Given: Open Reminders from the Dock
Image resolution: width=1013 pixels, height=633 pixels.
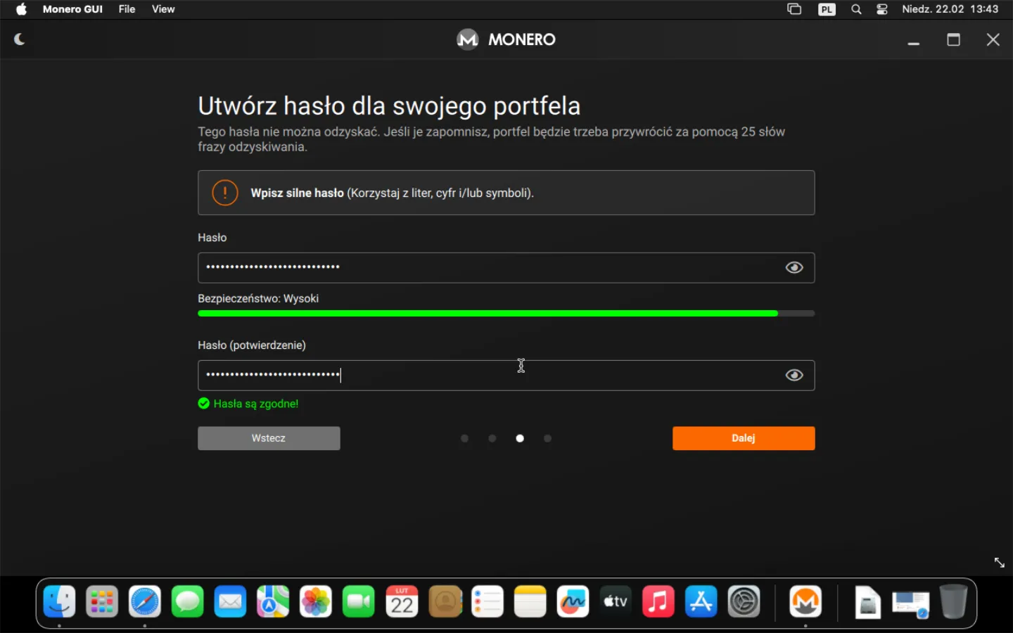Looking at the screenshot, I should pyautogui.click(x=488, y=602).
